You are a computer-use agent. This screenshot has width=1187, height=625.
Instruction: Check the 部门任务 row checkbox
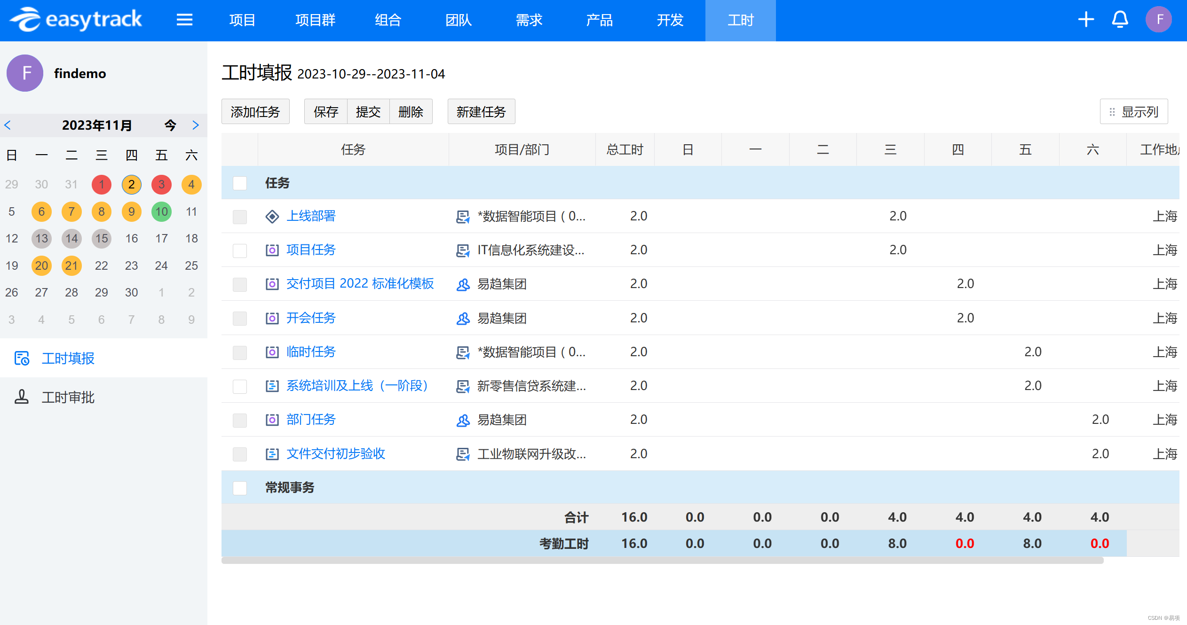[240, 421]
